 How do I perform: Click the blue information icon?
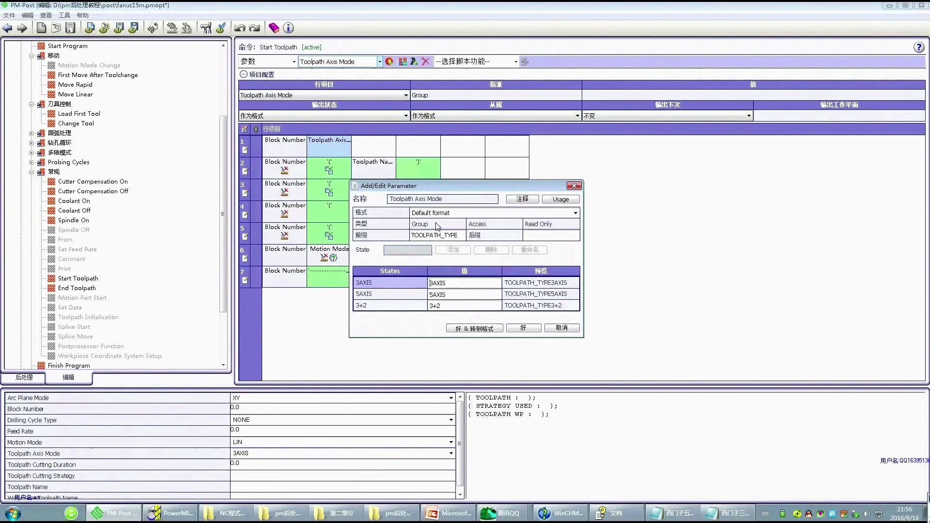pyautogui.click(x=288, y=28)
